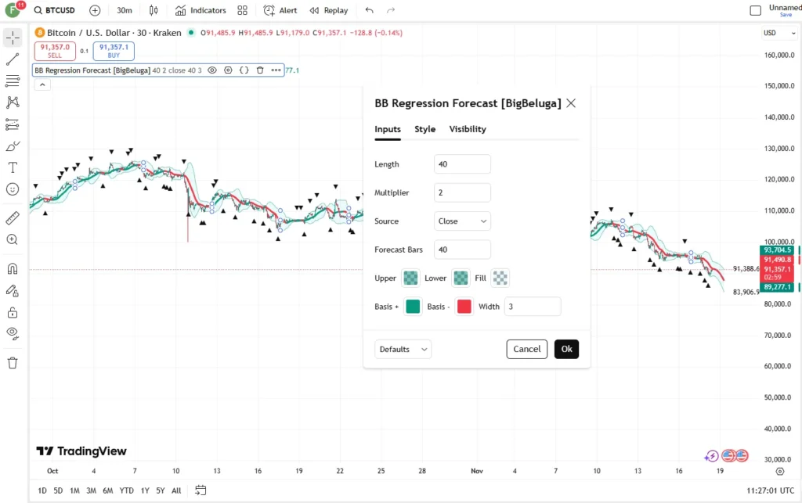Cancel the indicator settings
The width and height of the screenshot is (802, 503).
click(x=527, y=350)
